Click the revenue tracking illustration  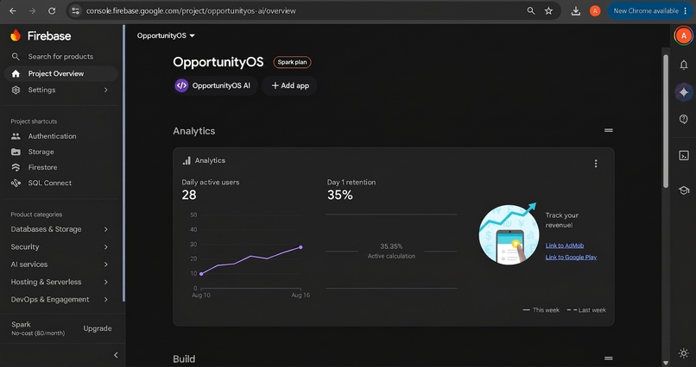pyautogui.click(x=509, y=234)
